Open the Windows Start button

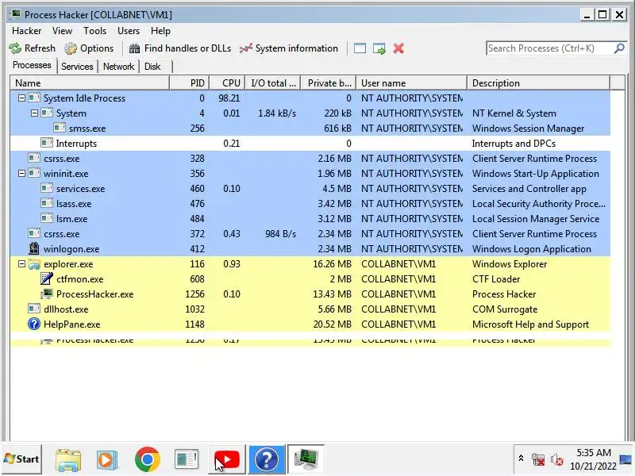point(22,459)
